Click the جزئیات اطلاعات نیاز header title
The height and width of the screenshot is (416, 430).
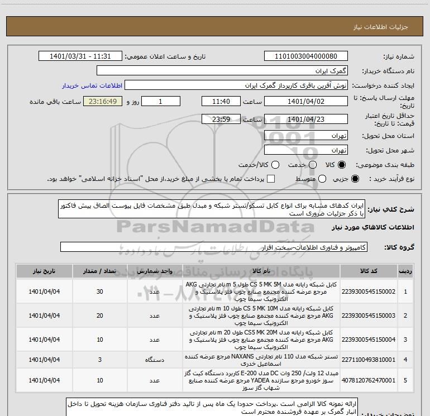381,27
